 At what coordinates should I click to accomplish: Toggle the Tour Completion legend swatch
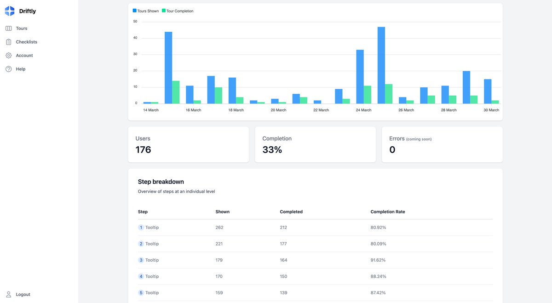point(163,11)
